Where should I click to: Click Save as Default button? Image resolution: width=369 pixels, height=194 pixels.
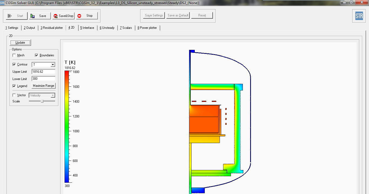point(178,15)
